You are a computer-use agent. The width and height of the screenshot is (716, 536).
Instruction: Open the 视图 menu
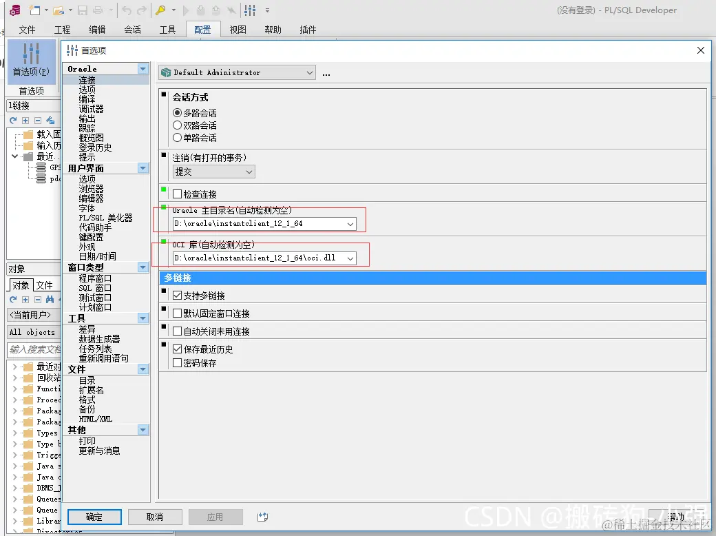tap(238, 30)
